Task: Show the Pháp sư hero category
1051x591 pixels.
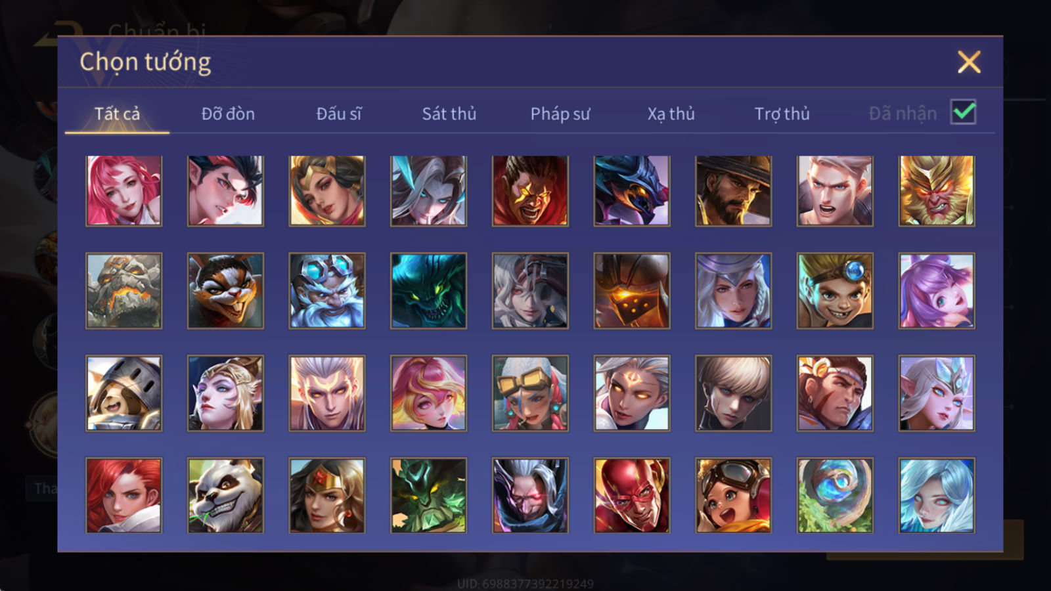Action: [x=560, y=114]
